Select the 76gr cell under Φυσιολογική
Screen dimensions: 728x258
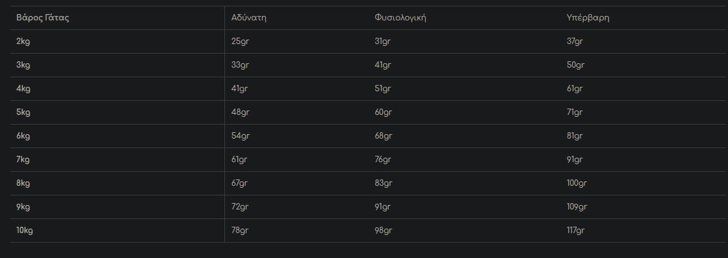click(383, 160)
